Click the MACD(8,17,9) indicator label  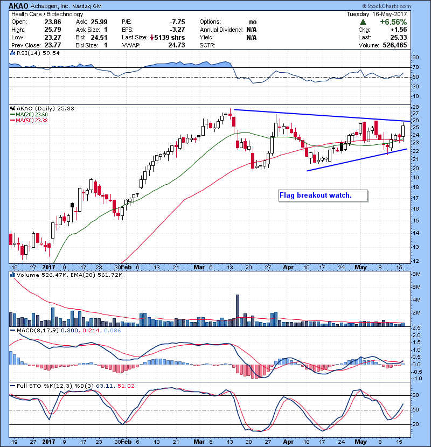(38, 331)
